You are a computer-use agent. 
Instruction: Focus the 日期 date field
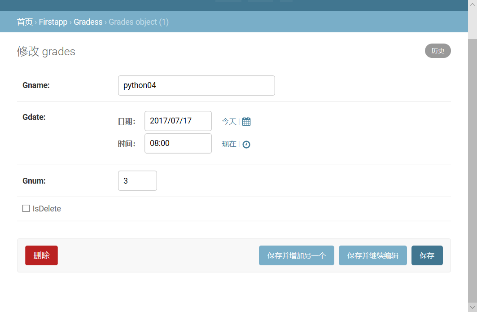178,121
